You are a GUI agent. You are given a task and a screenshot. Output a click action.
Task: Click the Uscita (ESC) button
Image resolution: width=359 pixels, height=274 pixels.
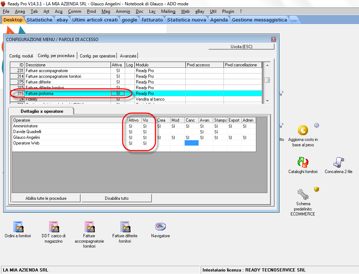pyautogui.click(x=241, y=46)
